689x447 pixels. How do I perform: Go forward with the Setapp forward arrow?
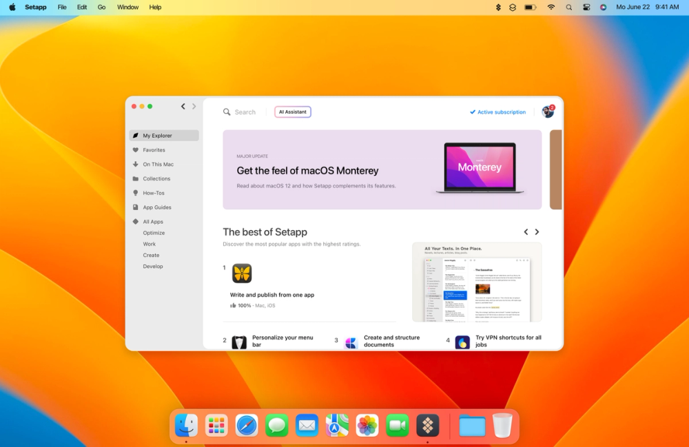[194, 106]
